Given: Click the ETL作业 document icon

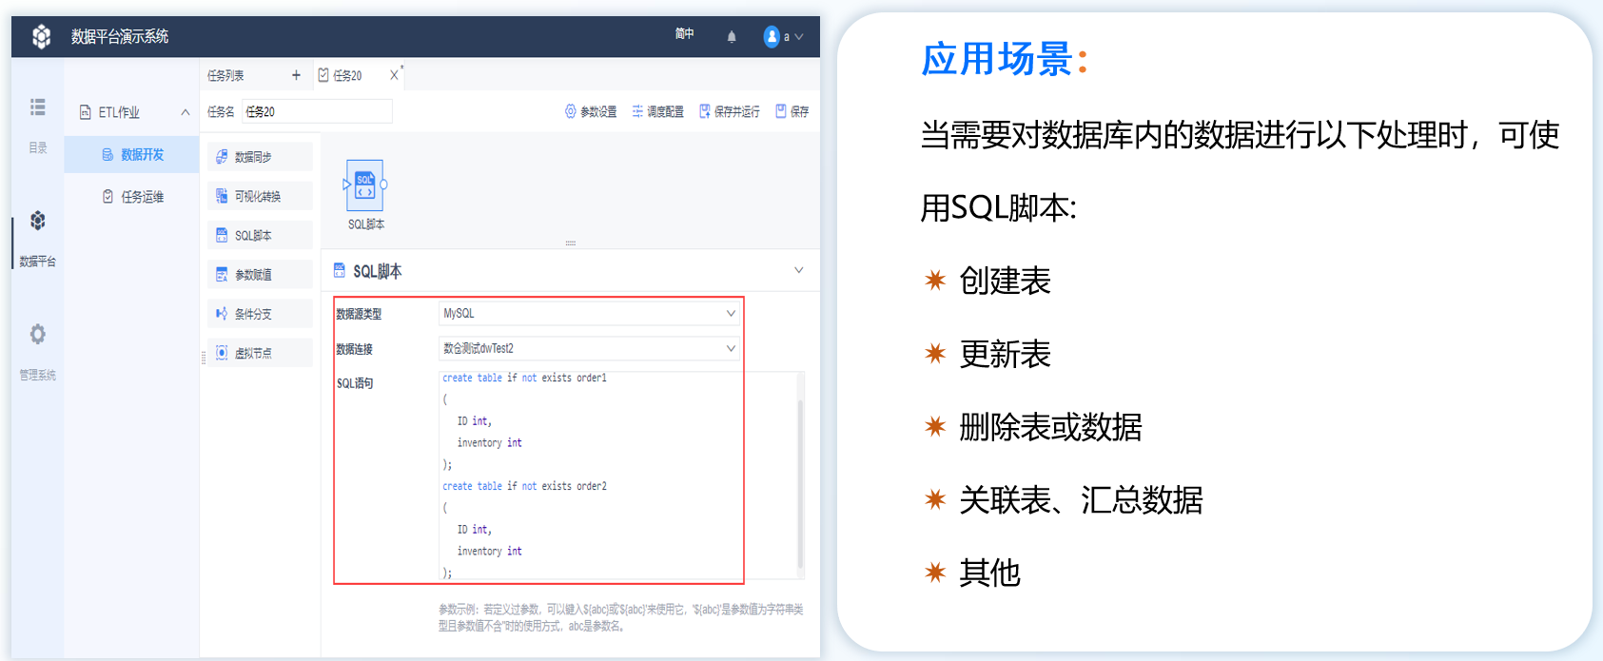Looking at the screenshot, I should pos(85,112).
